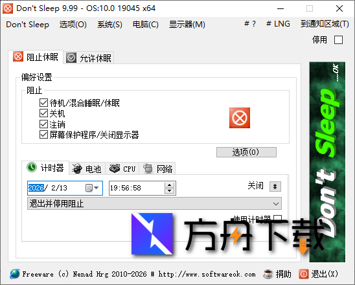Toggle the 停用 checkbox
Image resolution: width=355 pixels, height=285 pixels.
(x=338, y=40)
